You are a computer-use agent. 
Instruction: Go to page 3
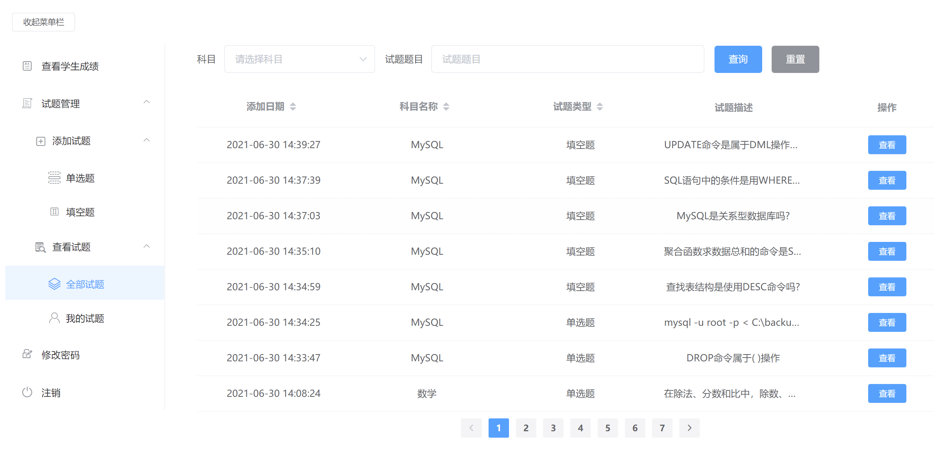(553, 428)
